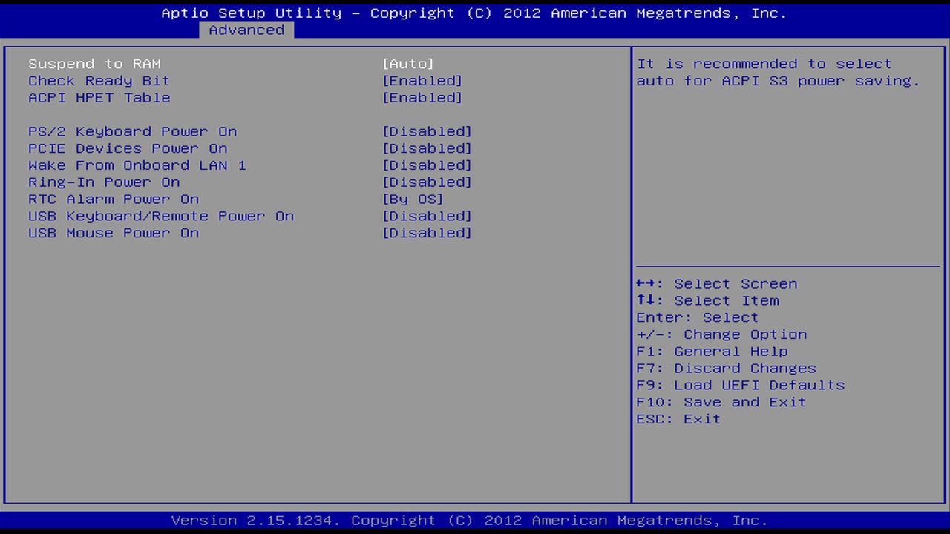Change PS/2 Keyboard Power On [Disabled] value
Image resolution: width=950 pixels, height=534 pixels.
click(427, 132)
